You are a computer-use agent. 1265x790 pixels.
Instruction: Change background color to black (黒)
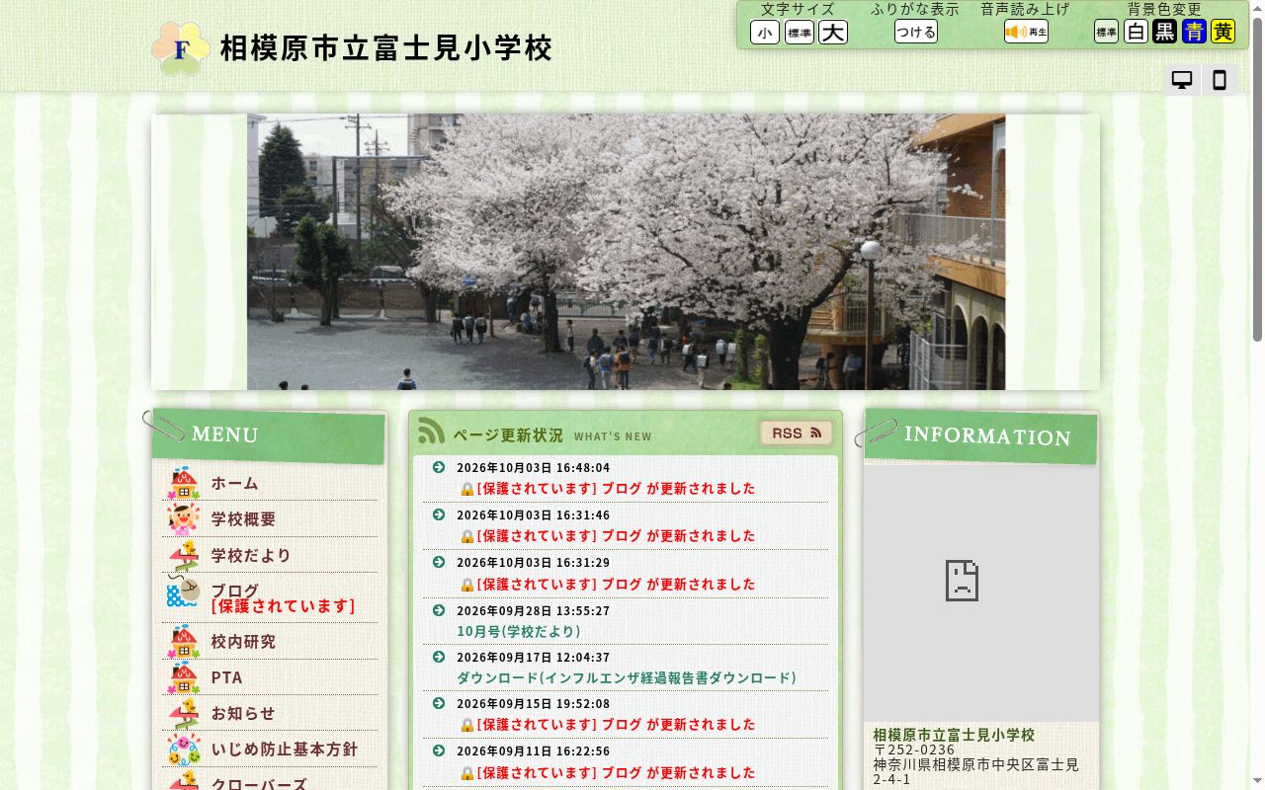tap(1165, 32)
